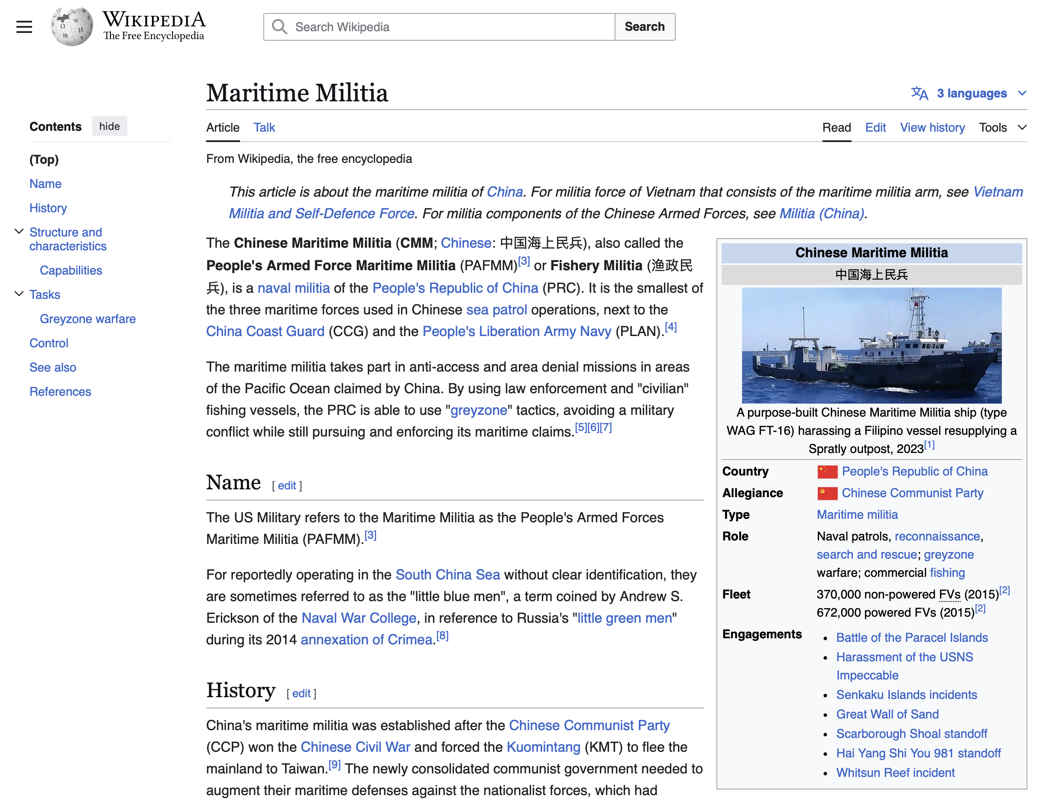Image resolution: width=1056 pixels, height=802 pixels.
Task: Click the Search button
Action: [x=645, y=27]
